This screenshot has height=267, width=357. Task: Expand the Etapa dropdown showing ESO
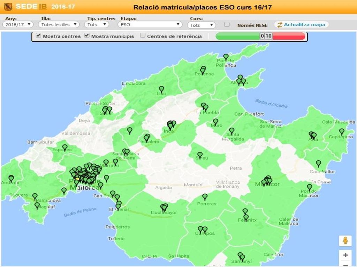pyautogui.click(x=150, y=25)
